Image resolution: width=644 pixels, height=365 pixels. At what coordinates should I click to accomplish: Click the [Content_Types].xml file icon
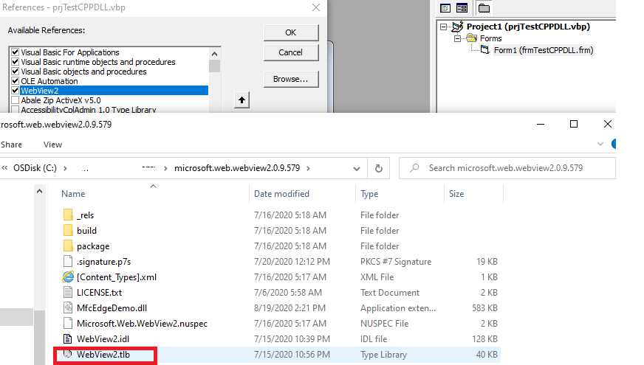point(68,277)
